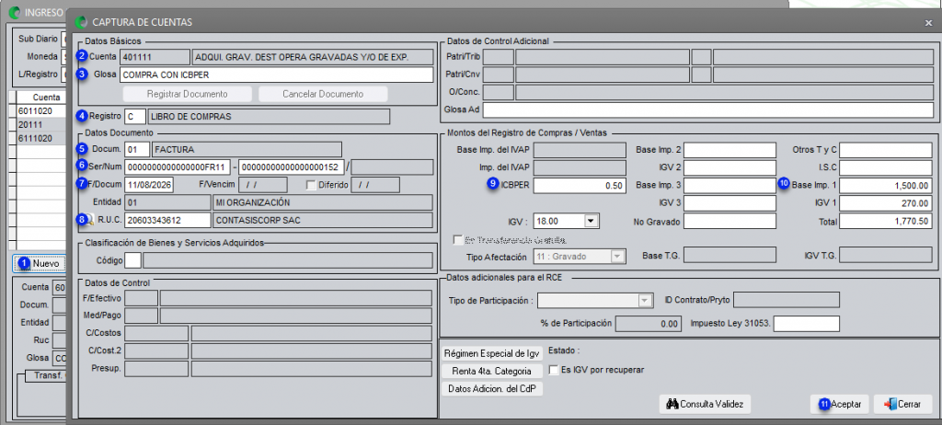Click the Docum. code field 01

coord(137,149)
